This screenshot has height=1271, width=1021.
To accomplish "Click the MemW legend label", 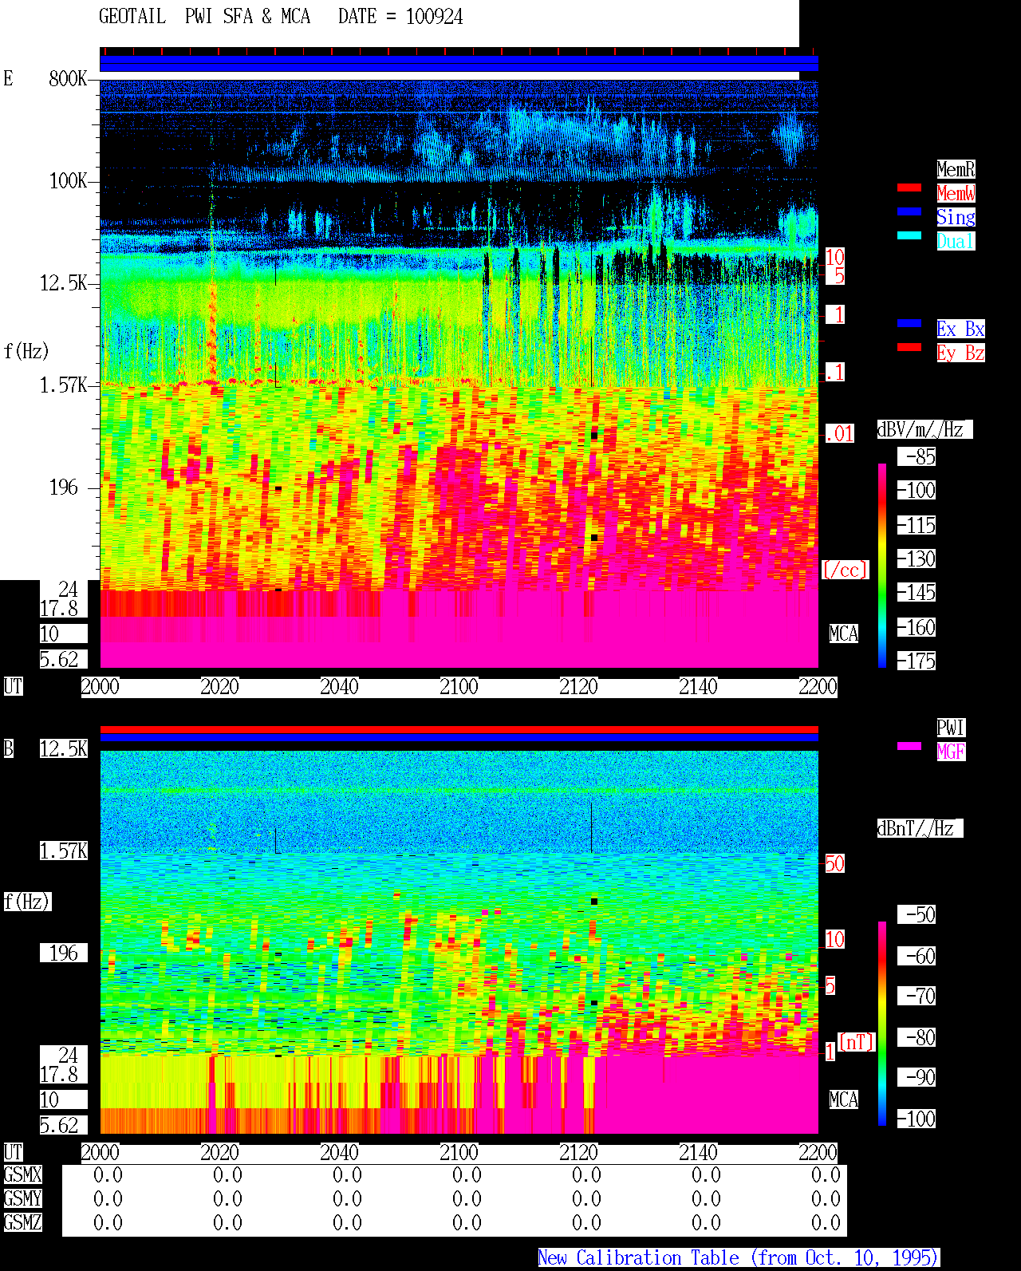I will tap(956, 193).
